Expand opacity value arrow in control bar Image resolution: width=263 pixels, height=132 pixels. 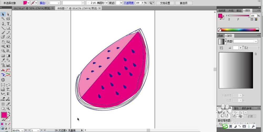point(142,3)
